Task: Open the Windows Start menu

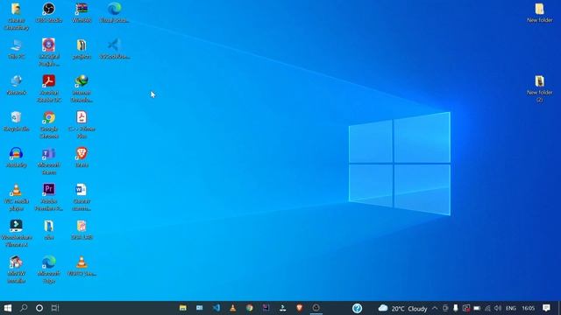Action: pyautogui.click(x=8, y=308)
